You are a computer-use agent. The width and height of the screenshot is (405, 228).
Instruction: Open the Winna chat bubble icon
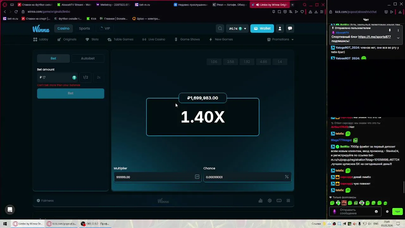pyautogui.click(x=290, y=28)
